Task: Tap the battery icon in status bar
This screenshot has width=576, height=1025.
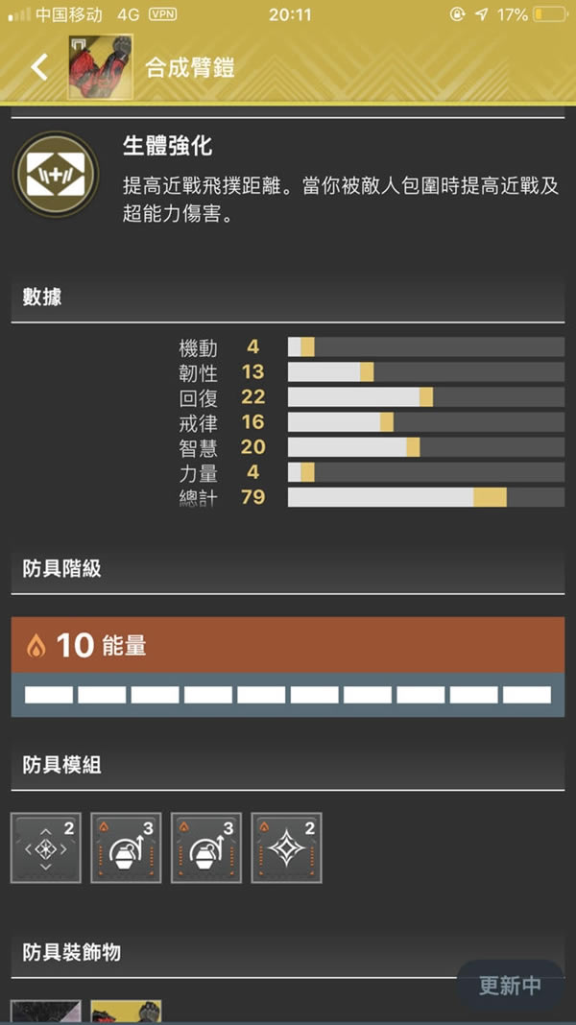Action: coord(549,14)
